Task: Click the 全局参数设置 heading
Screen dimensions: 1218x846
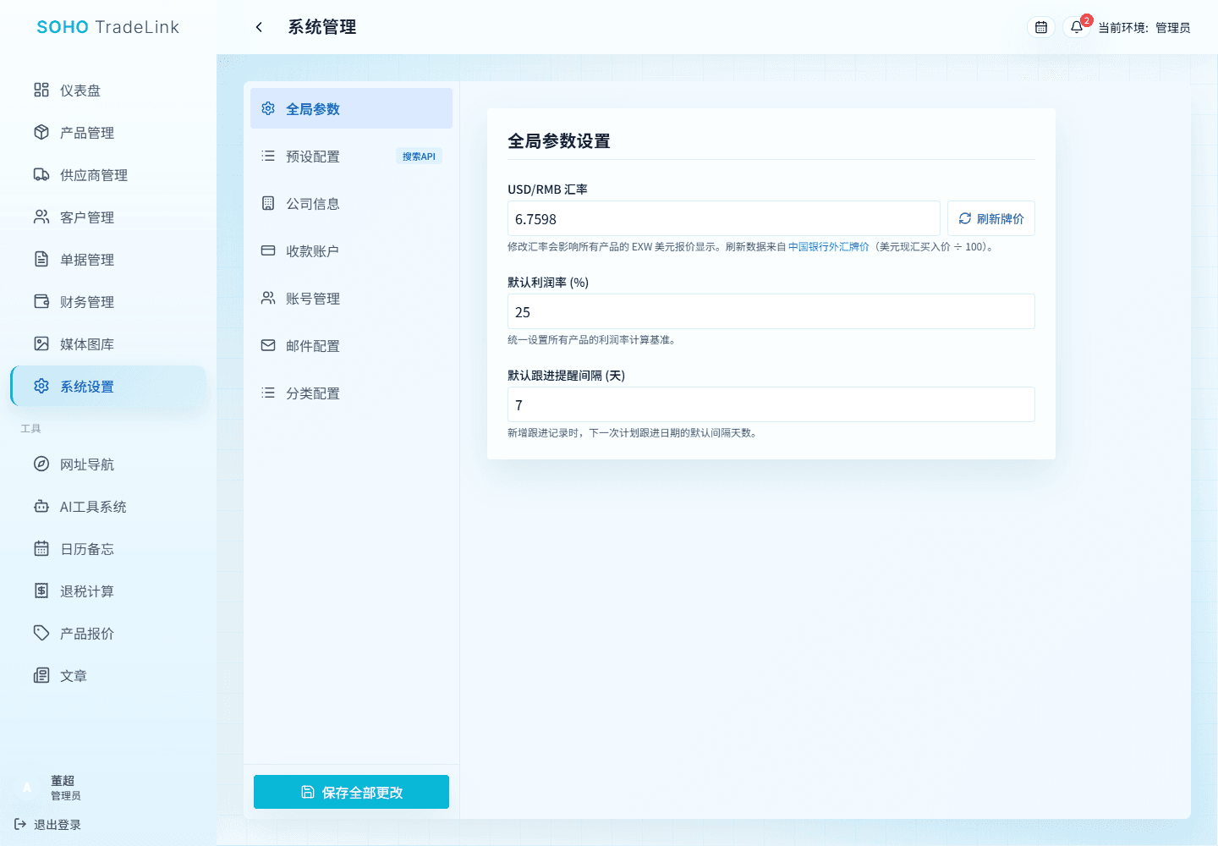Action: [559, 141]
